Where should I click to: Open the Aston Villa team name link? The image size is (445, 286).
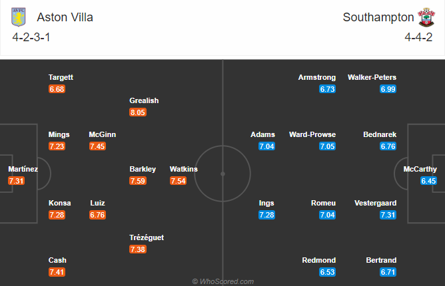point(65,17)
